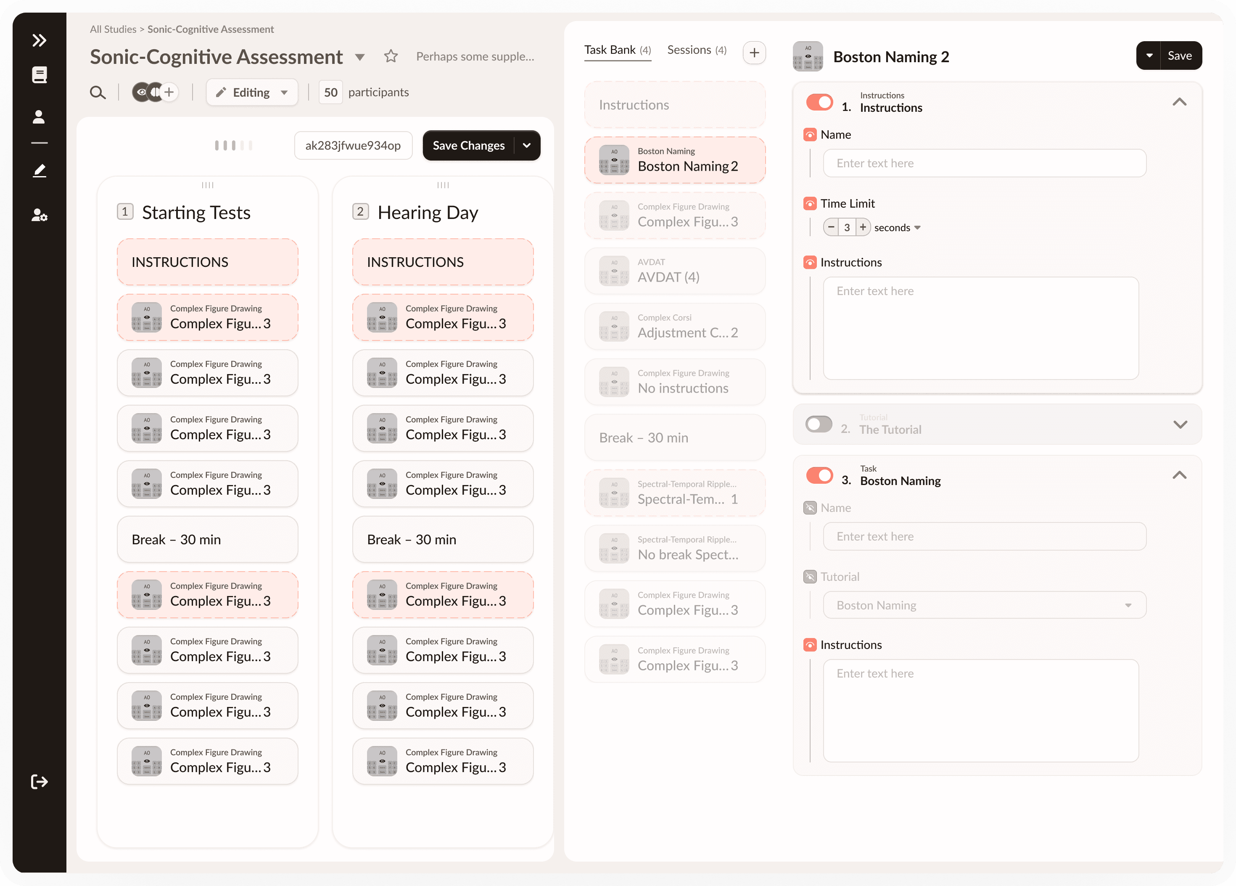Toggle visibility of Time Limit field
1236x886 pixels.
811,204
